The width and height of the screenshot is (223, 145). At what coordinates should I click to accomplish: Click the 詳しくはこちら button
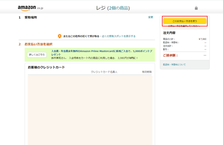click(x=37, y=55)
